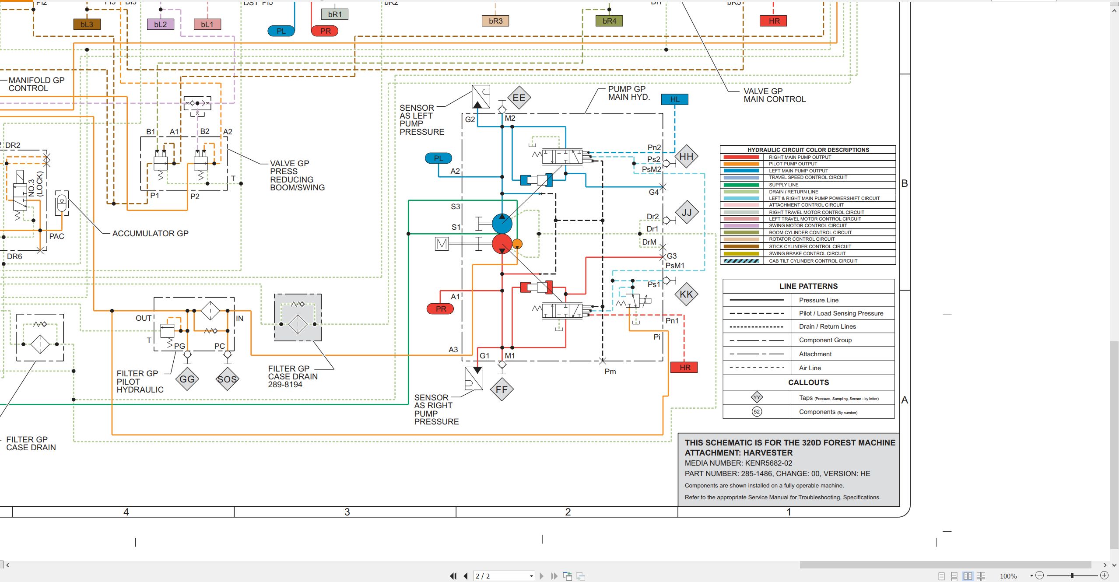Click the blue HL connector tag
The image size is (1119, 582).
[x=675, y=99]
